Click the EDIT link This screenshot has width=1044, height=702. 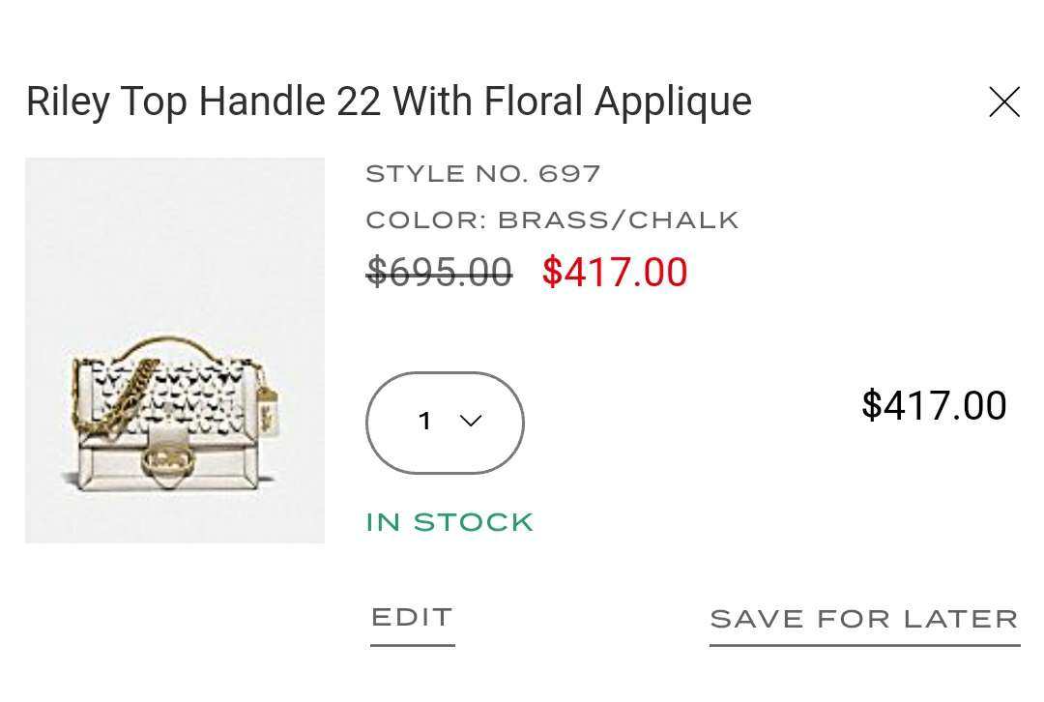[x=412, y=618]
